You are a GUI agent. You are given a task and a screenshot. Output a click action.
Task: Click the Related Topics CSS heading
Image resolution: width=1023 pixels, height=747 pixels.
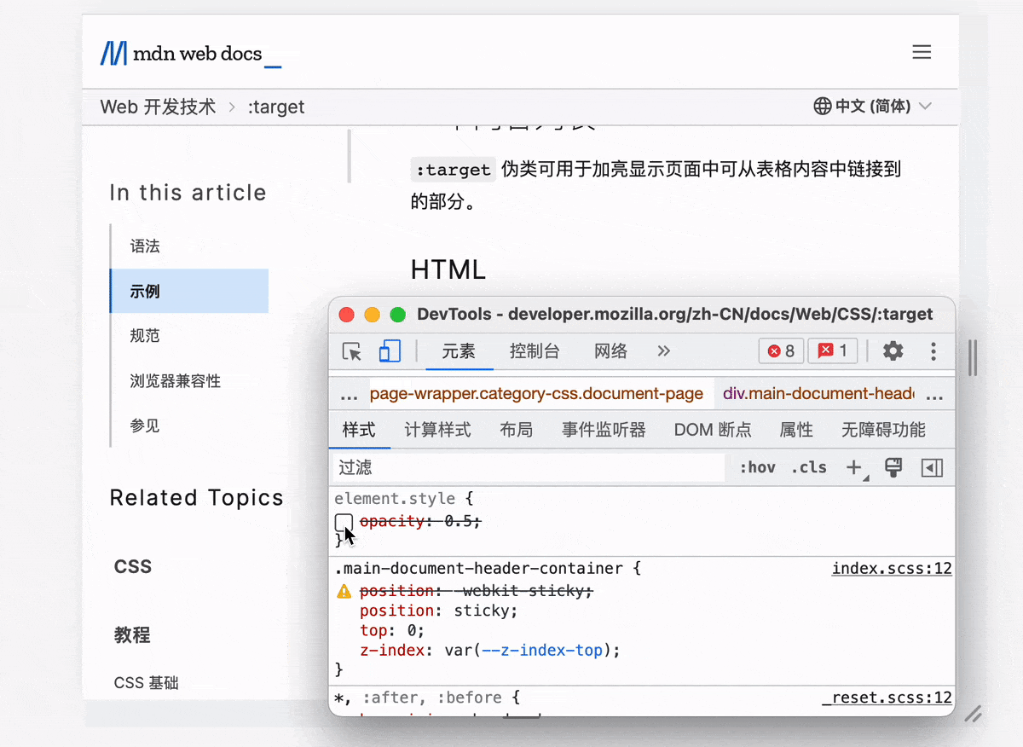click(133, 567)
